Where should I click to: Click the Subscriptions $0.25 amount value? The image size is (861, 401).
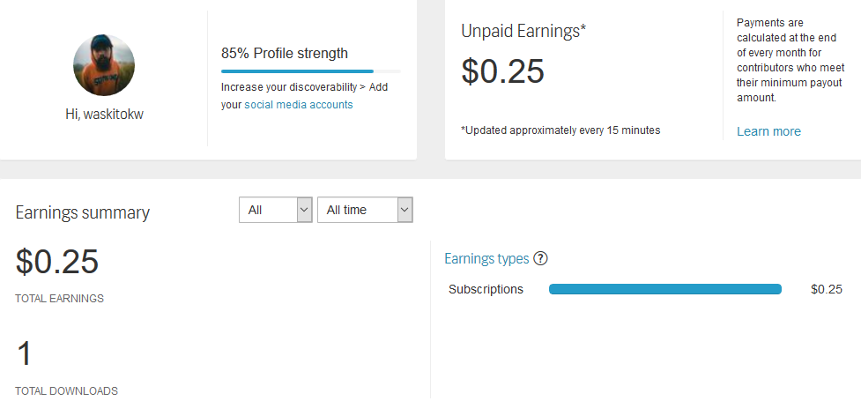(827, 289)
